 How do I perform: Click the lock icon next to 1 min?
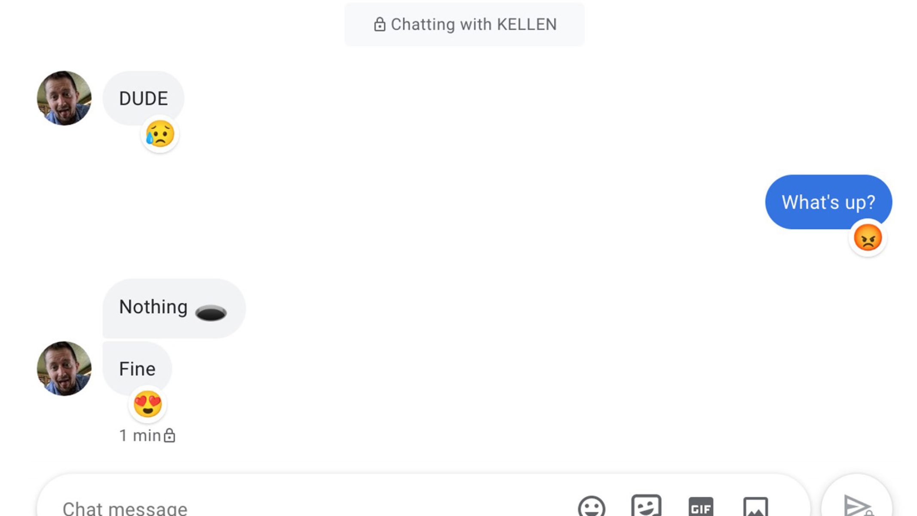point(169,436)
